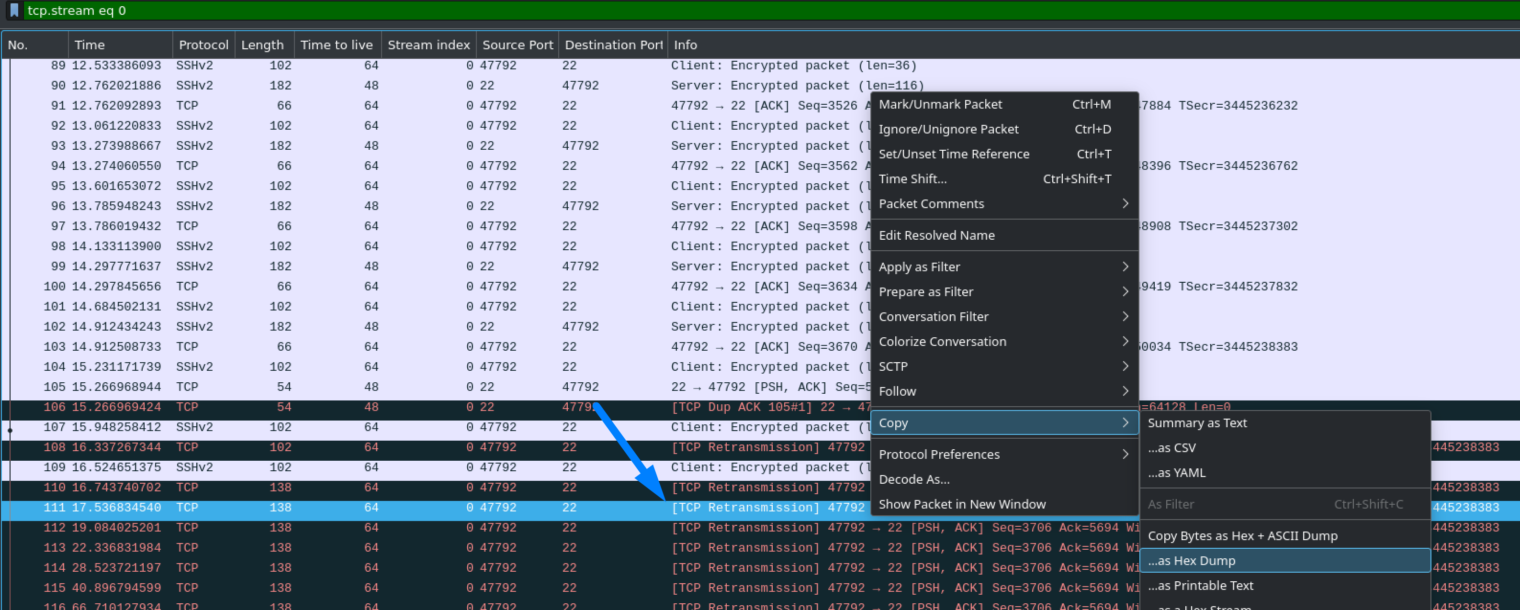Select 'Set/Unset Time Reference' option
This screenshot has height=610, width=1520.
954,153
